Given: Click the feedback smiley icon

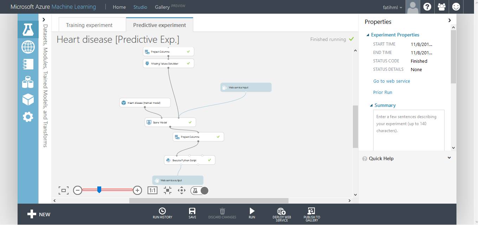Looking at the screenshot, I should [x=456, y=7].
